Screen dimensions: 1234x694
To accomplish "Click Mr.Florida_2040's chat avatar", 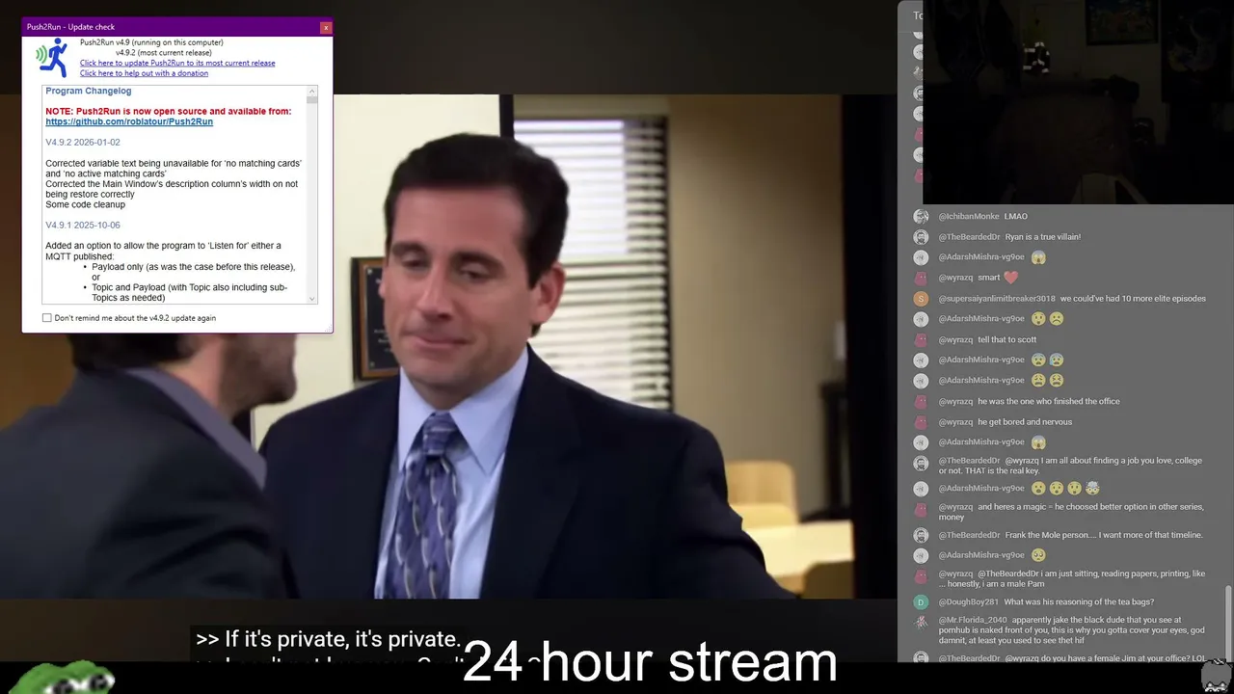I will tap(921, 622).
